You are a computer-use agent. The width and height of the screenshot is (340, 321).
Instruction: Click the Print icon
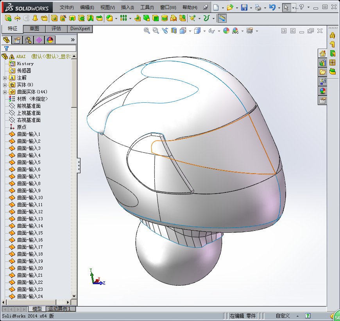(258, 7)
